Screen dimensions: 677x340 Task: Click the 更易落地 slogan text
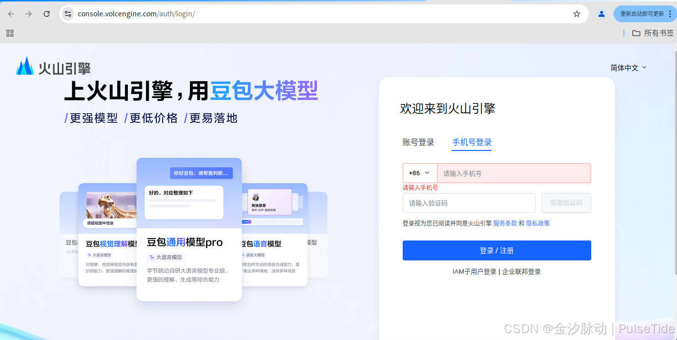pyautogui.click(x=213, y=118)
